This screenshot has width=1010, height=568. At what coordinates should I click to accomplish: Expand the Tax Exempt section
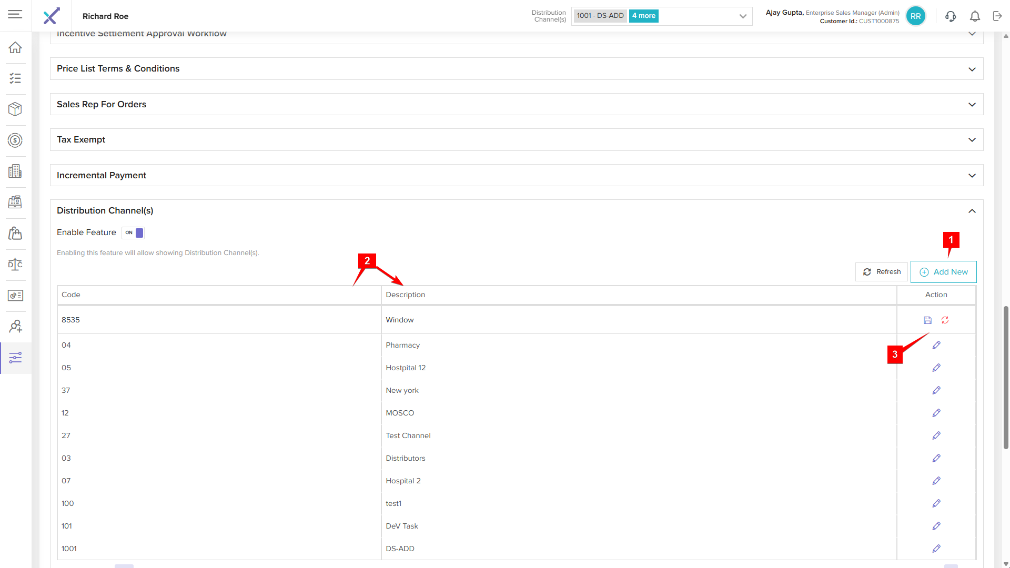(972, 140)
